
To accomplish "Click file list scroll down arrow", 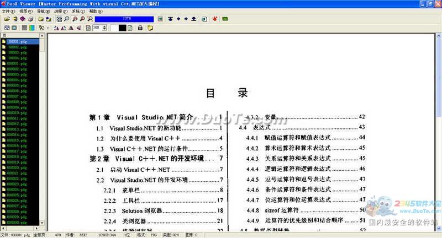I will [42, 223].
